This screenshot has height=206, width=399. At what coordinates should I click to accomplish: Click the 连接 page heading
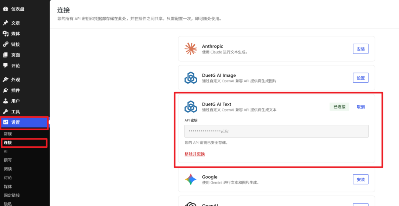(64, 10)
